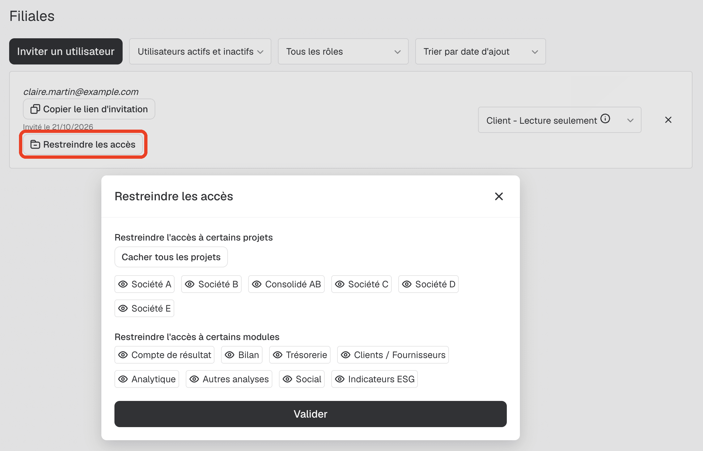This screenshot has height=451, width=703.
Task: Click the copy icon in the invitation link button
Action: click(x=35, y=109)
